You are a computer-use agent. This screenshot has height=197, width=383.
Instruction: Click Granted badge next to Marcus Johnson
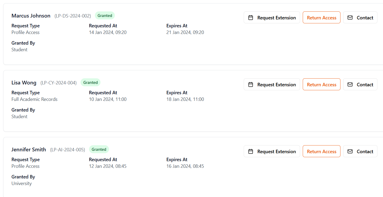click(105, 16)
